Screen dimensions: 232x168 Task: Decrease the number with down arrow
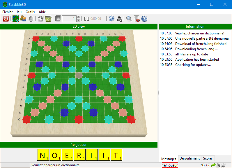point(79,20)
